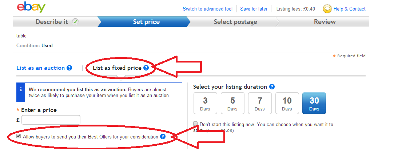Open help icon beside List as fixed price
The height and width of the screenshot is (149, 398).
[x=146, y=68]
